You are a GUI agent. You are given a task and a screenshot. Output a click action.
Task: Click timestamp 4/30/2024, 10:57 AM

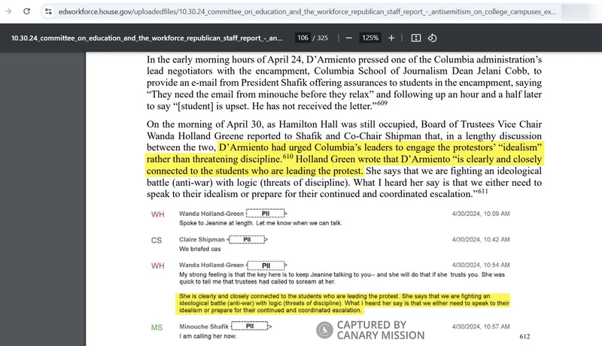coord(481,326)
